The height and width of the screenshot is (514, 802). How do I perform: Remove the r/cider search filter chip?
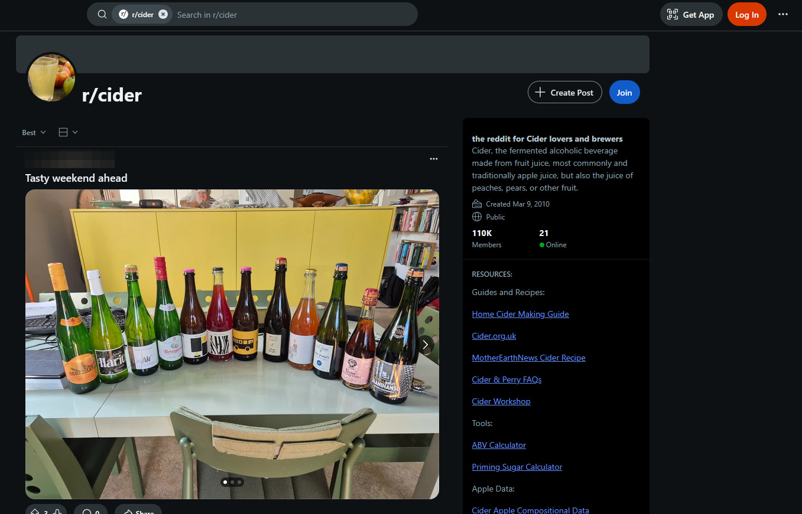(x=163, y=14)
